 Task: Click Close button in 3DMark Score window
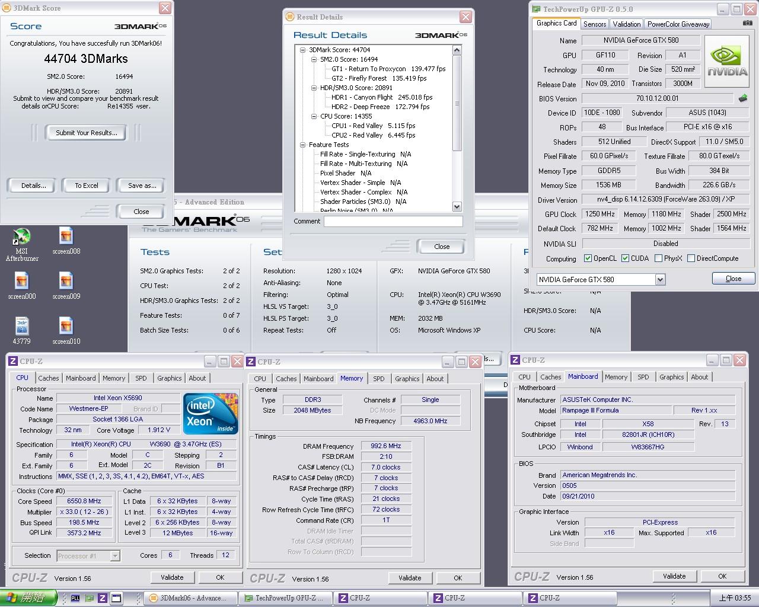coord(141,212)
